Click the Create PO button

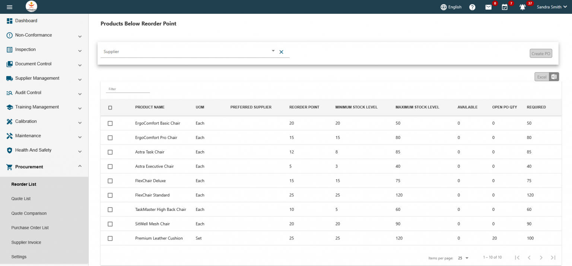541,53
